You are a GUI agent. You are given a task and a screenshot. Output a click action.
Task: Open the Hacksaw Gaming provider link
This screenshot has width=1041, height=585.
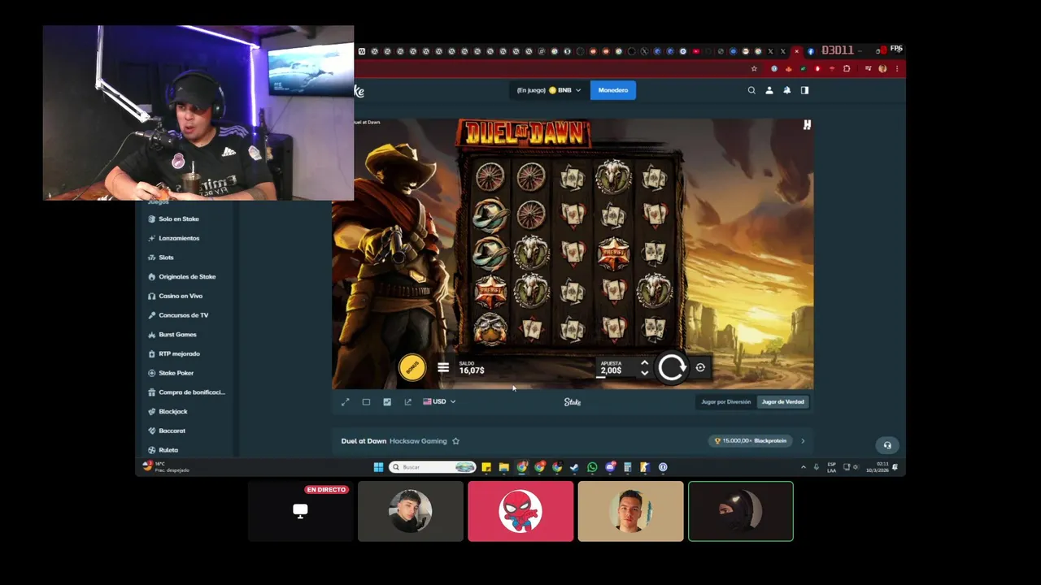[x=418, y=441]
